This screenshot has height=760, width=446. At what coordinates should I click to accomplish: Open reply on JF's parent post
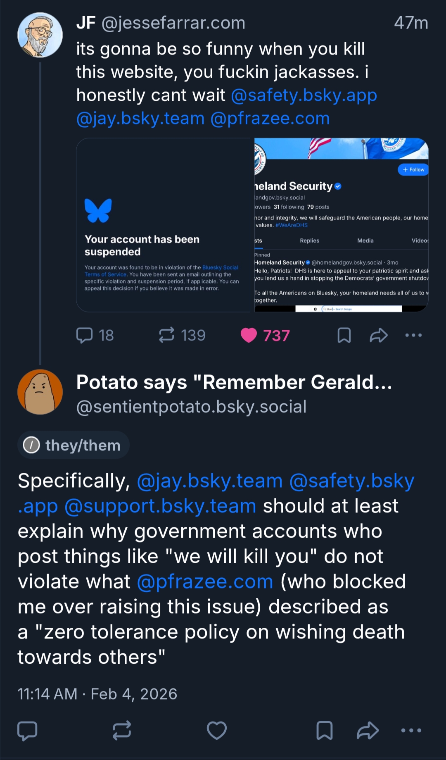(x=85, y=335)
